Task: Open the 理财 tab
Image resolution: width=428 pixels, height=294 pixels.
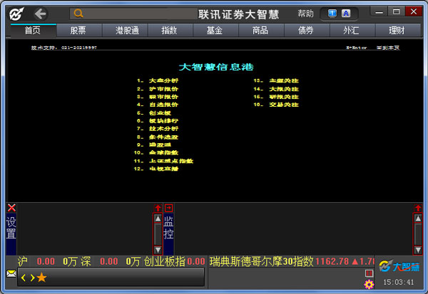Action: (x=397, y=30)
